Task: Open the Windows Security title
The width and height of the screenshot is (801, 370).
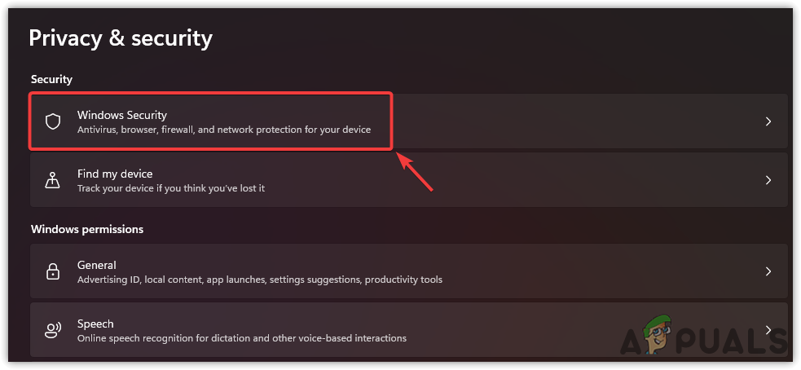Action: [122, 115]
